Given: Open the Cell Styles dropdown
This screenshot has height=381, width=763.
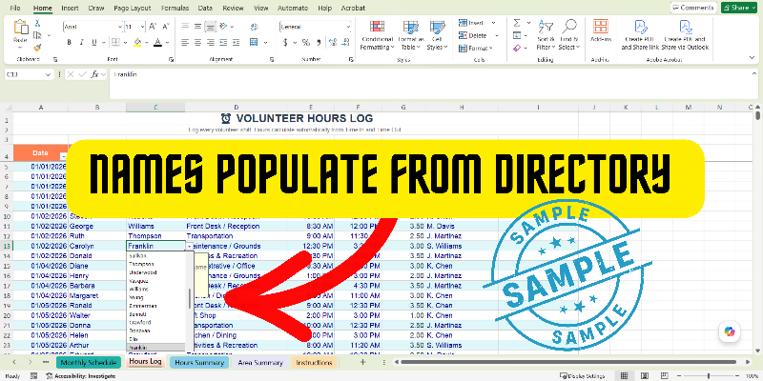Looking at the screenshot, I should pyautogui.click(x=437, y=35).
